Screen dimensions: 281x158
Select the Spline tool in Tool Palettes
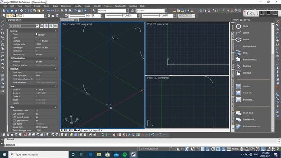(242, 33)
